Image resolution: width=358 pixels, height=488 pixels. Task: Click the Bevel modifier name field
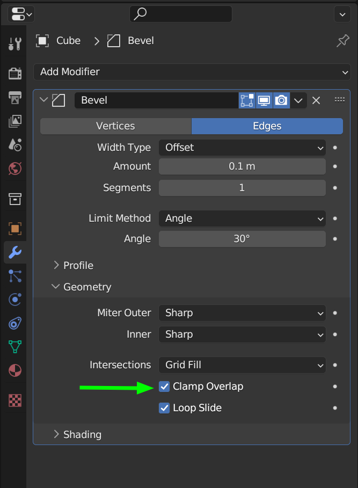pyautogui.click(x=157, y=100)
